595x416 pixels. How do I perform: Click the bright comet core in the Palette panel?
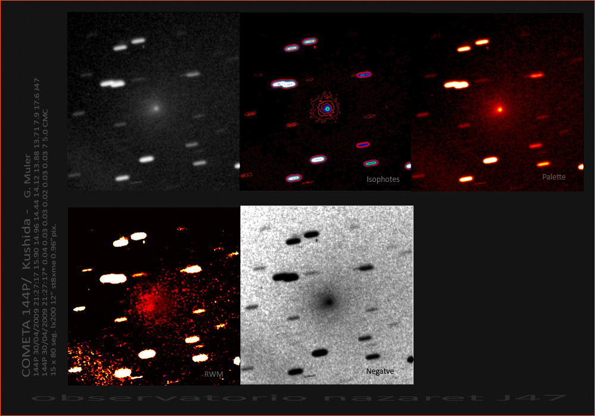click(500, 109)
